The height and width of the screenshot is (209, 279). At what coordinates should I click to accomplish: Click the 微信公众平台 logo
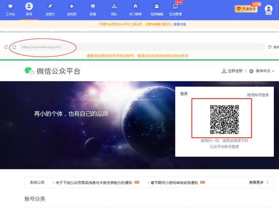(x=52, y=71)
